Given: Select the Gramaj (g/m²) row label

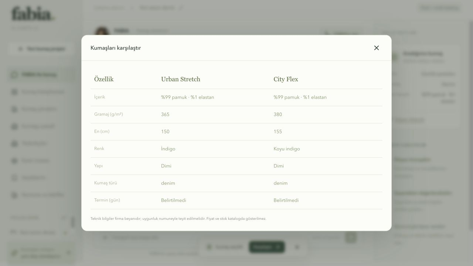Looking at the screenshot, I should tap(109, 114).
